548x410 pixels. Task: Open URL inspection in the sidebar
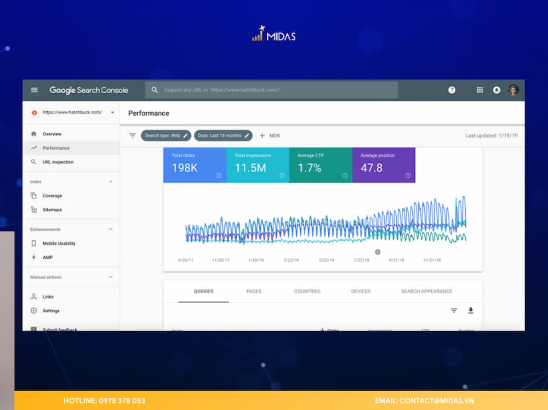[71, 162]
